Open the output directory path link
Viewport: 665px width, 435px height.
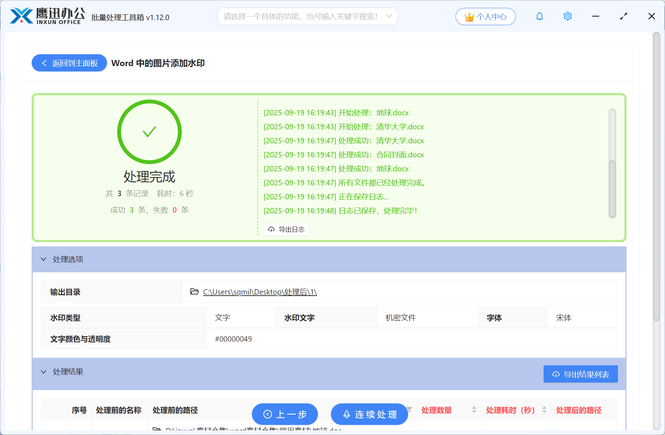click(x=259, y=292)
